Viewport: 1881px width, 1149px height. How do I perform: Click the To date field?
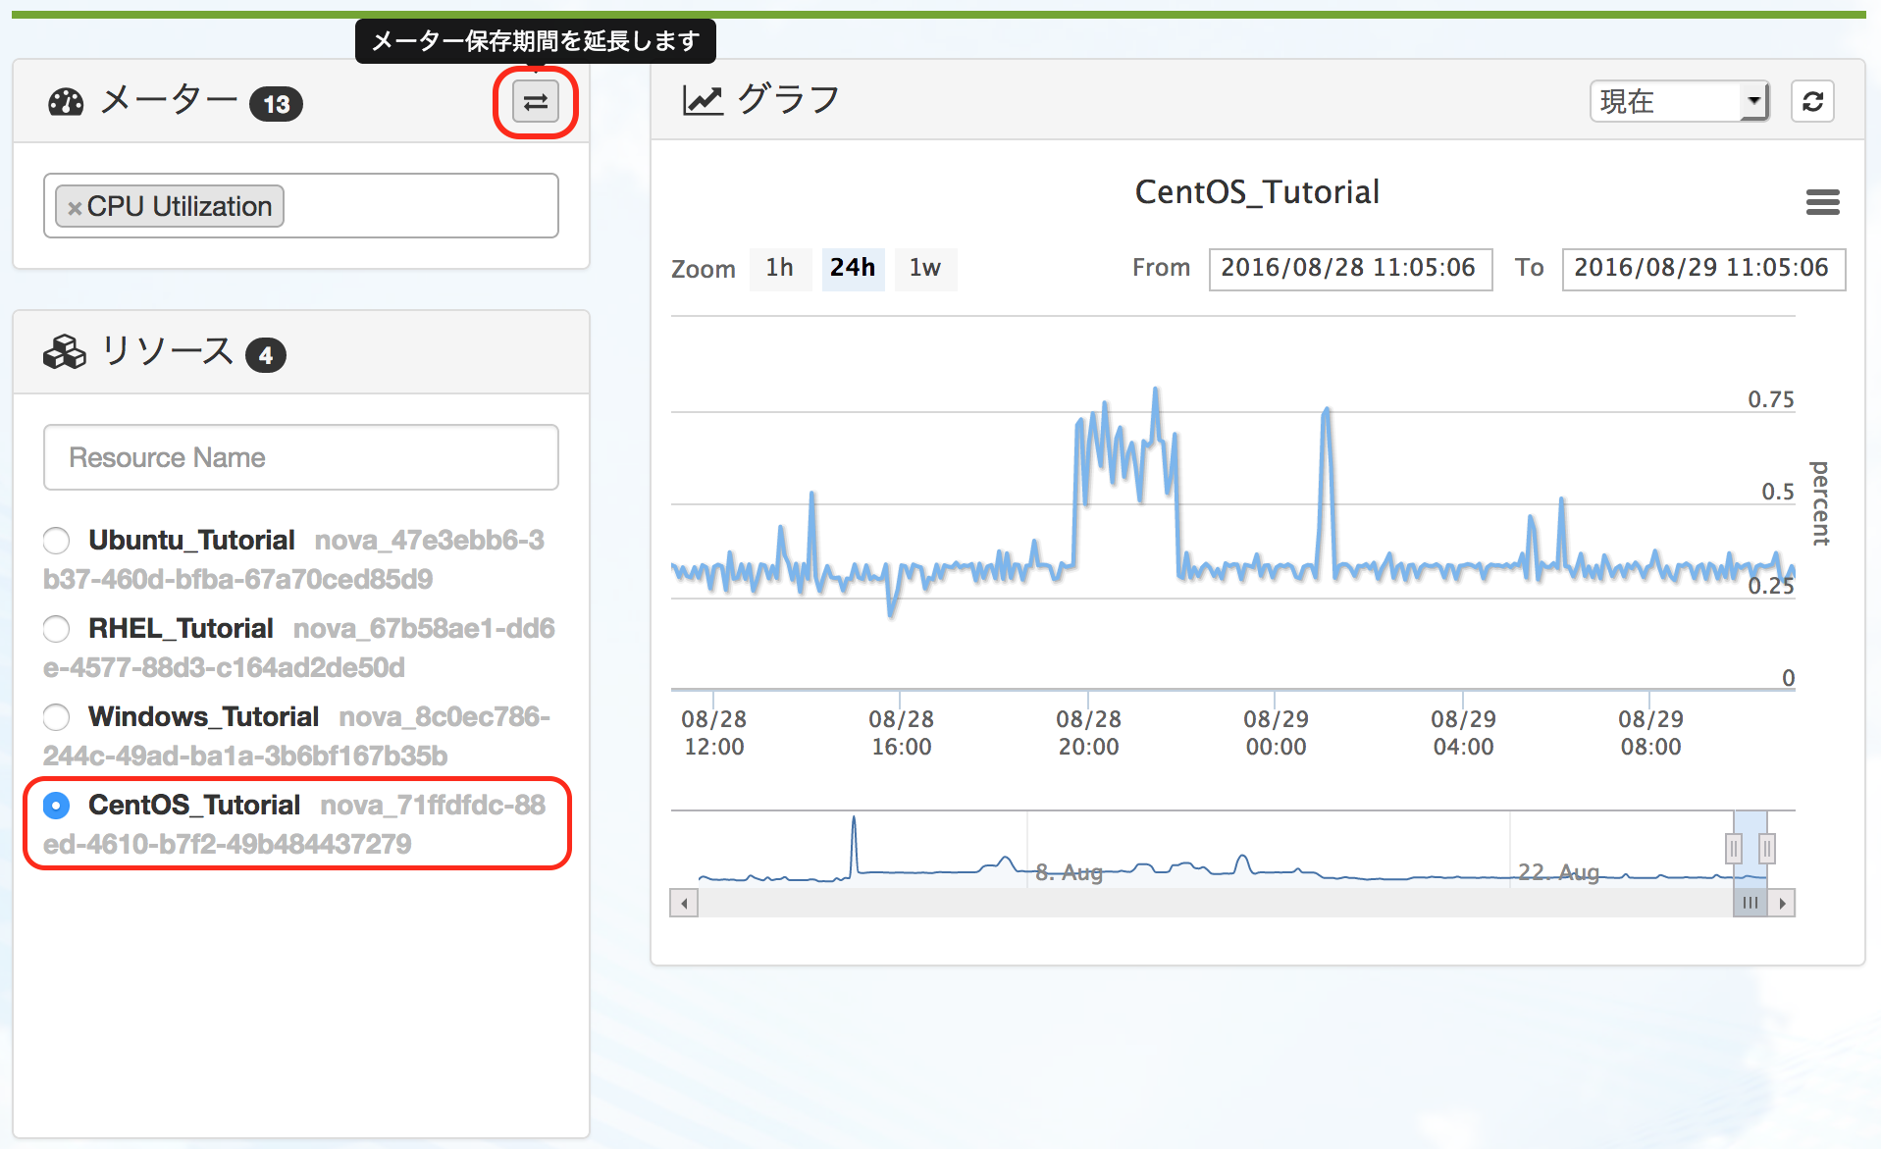click(1703, 269)
